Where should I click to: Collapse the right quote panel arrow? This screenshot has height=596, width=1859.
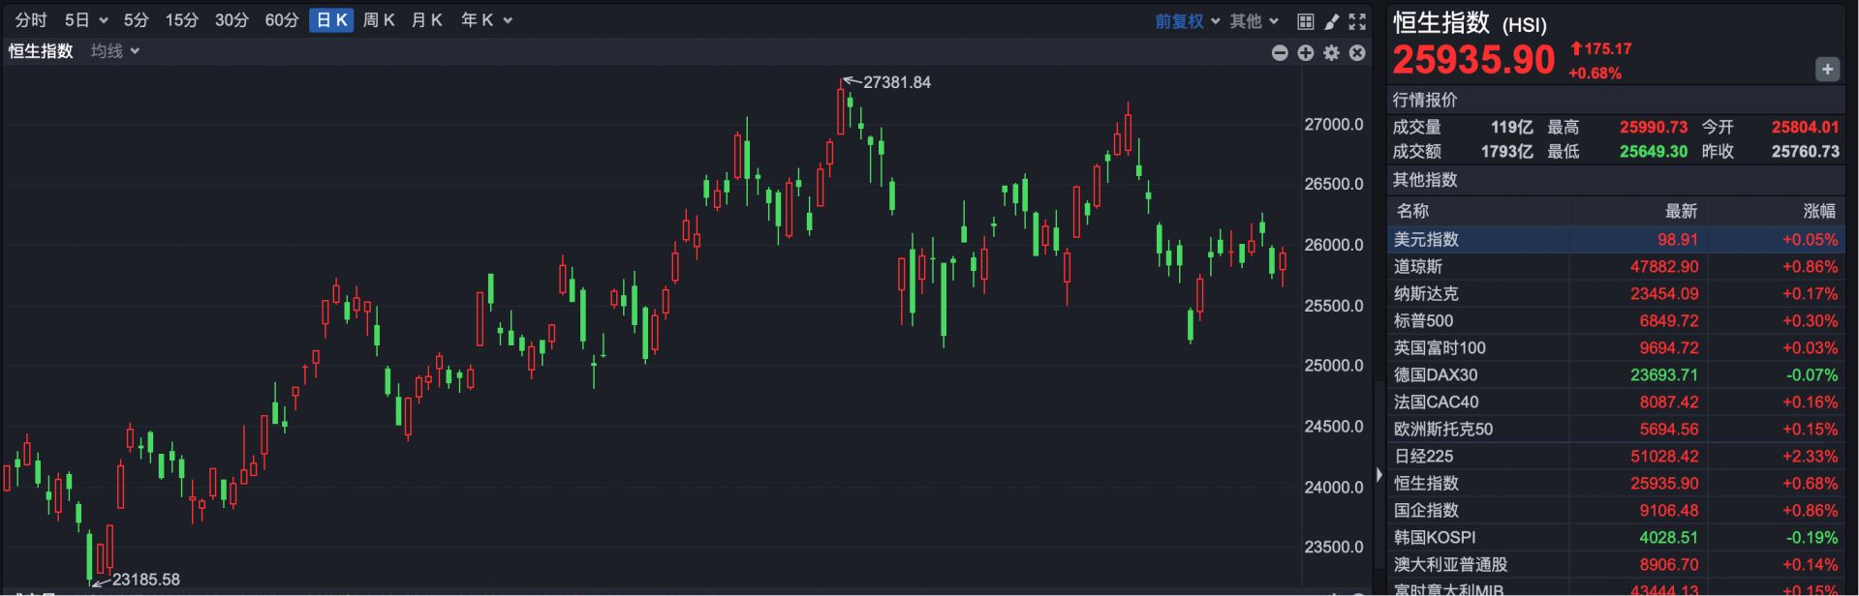tap(1379, 475)
